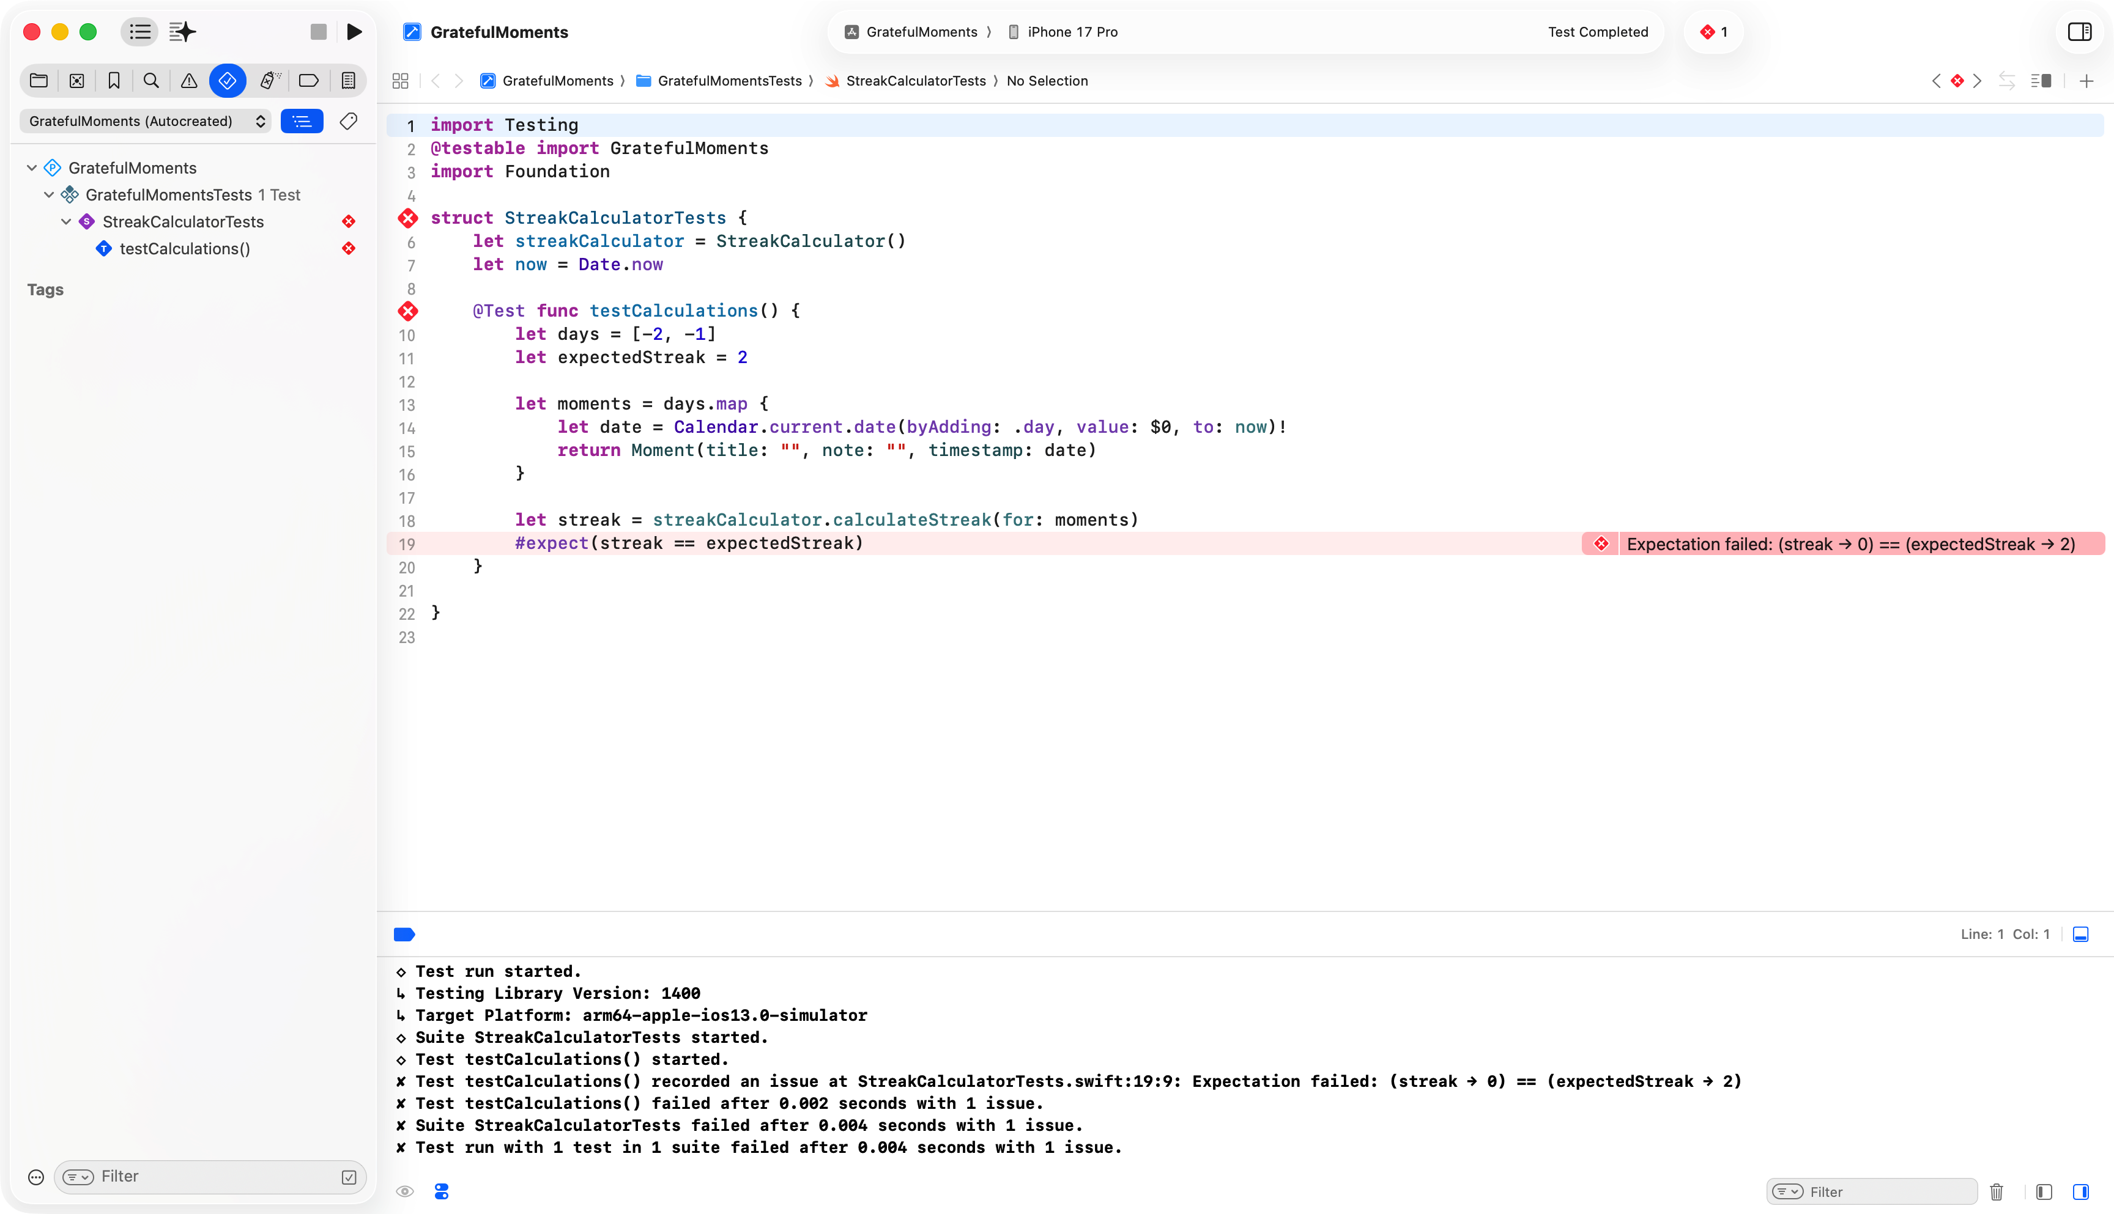Open the Source Control navigator icon
Screen dimensions: 2114x1214
click(76, 81)
